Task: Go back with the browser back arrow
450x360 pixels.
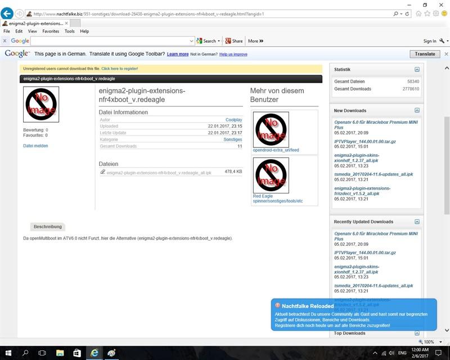Action: click(7, 13)
